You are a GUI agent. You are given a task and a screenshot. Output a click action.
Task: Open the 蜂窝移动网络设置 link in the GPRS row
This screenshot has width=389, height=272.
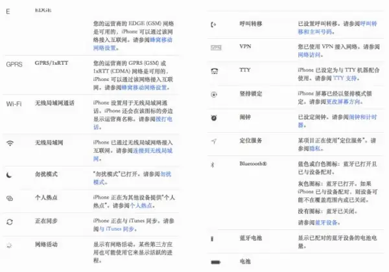click(x=144, y=87)
